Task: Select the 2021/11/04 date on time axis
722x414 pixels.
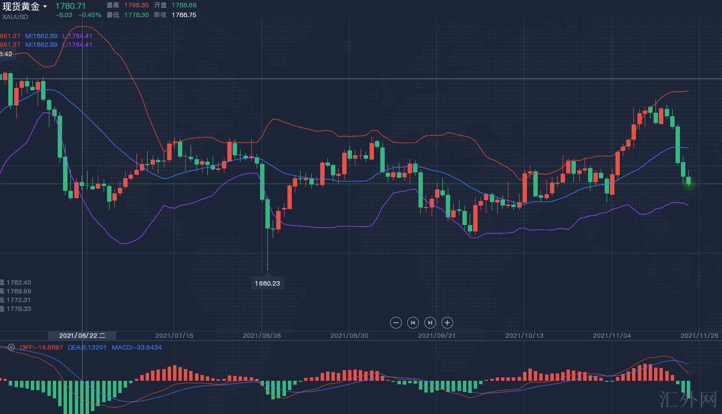Action: [x=612, y=335]
